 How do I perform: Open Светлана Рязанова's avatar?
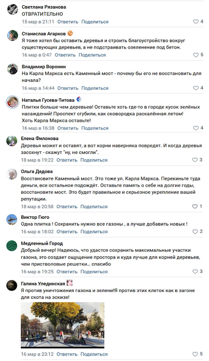[x=12, y=9]
